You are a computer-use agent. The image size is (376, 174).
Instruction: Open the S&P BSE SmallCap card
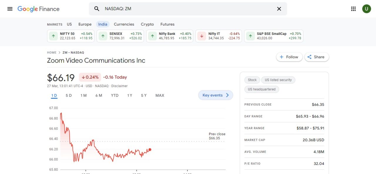click(x=274, y=36)
